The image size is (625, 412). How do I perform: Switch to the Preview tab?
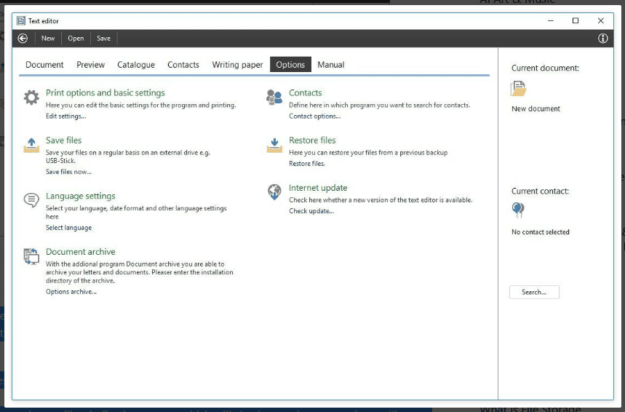pos(90,65)
